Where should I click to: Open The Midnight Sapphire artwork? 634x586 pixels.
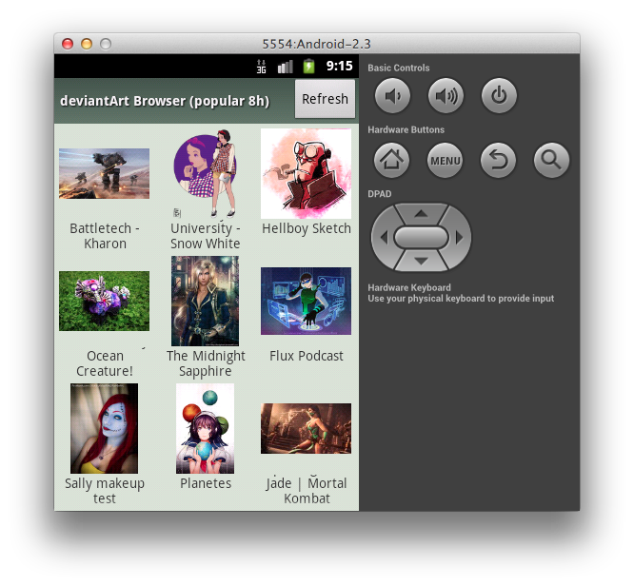(205, 301)
